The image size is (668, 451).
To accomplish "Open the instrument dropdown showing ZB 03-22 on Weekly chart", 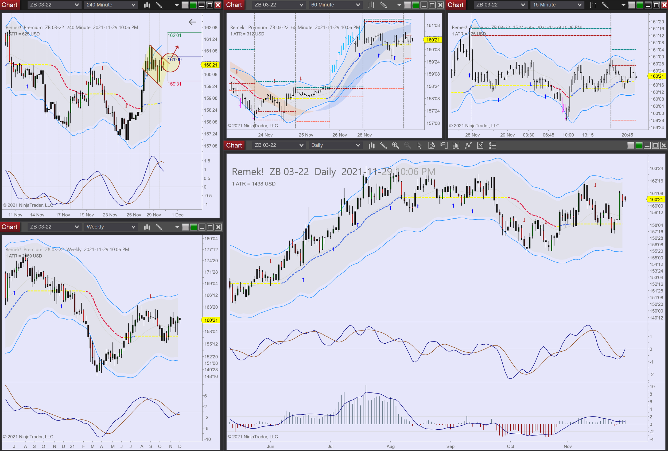I will [x=54, y=227].
